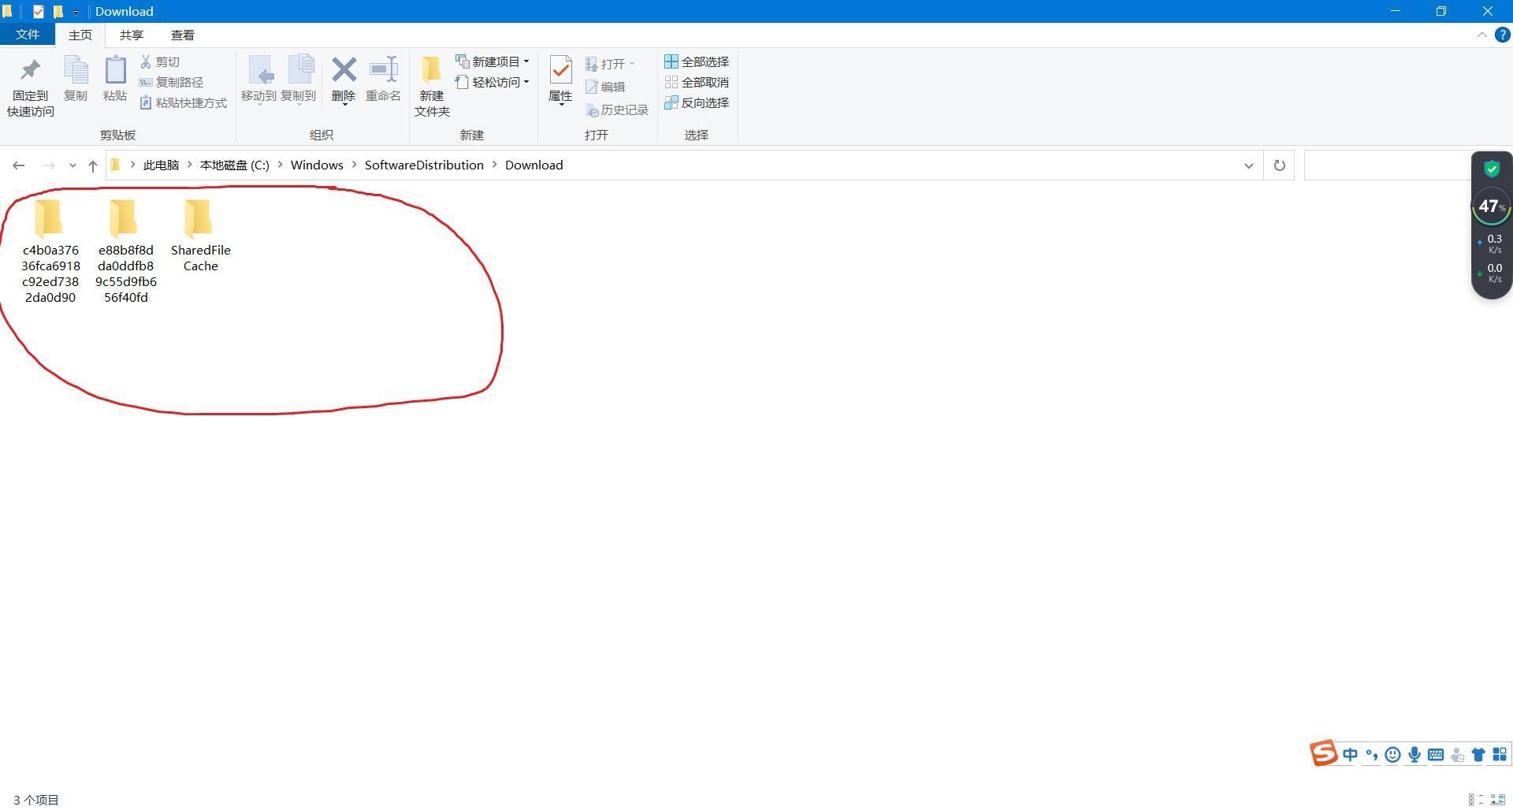Click the 删除 delete icon
Image resolution: width=1513 pixels, height=810 pixels.
coord(344,79)
